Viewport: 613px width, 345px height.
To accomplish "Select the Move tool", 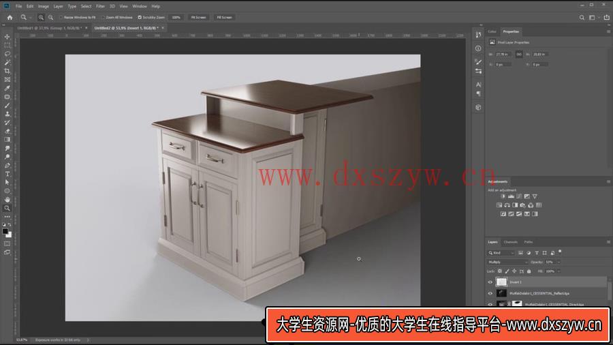I will (x=7, y=37).
